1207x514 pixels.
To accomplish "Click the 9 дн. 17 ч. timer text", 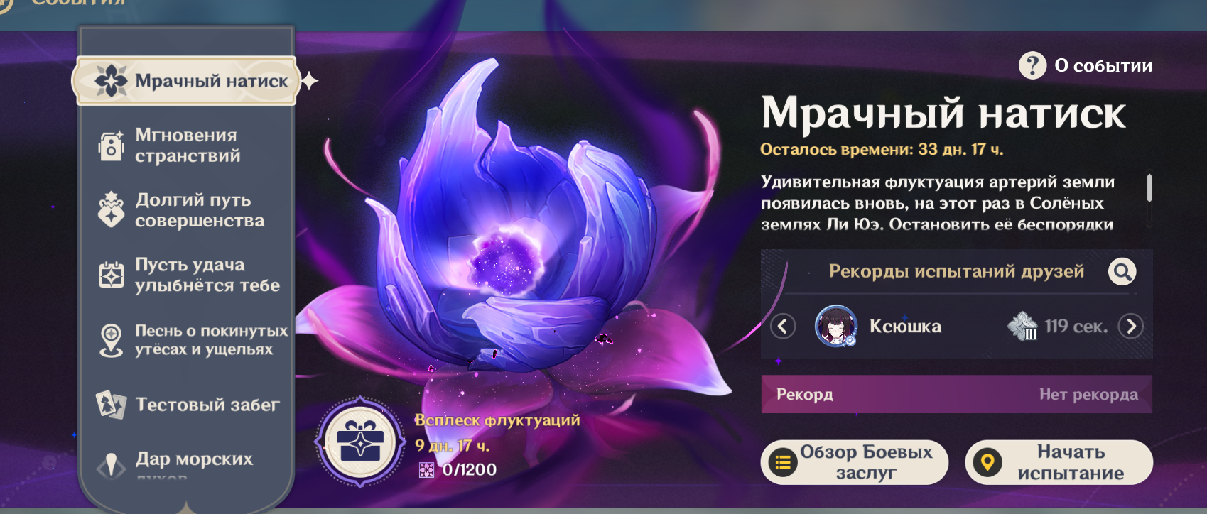I will (453, 446).
